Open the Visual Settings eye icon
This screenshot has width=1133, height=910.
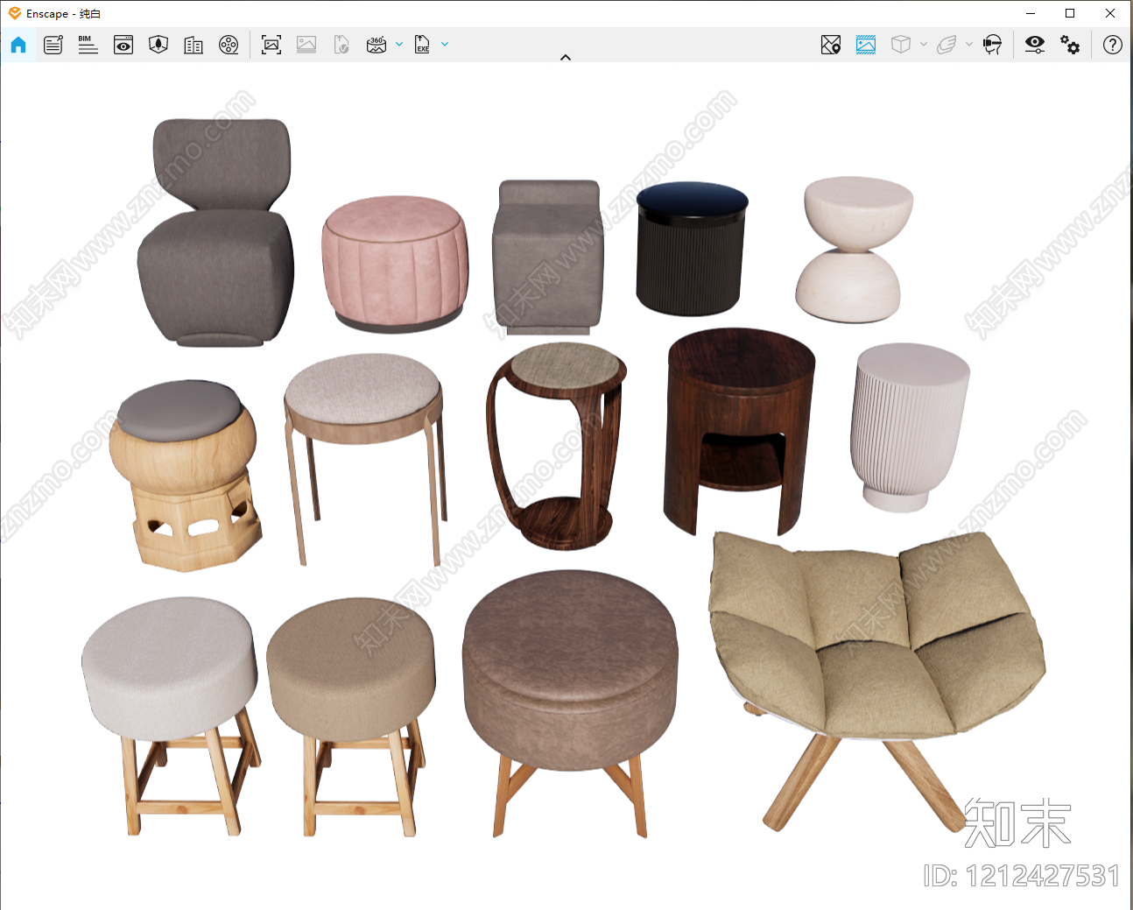(x=1035, y=45)
